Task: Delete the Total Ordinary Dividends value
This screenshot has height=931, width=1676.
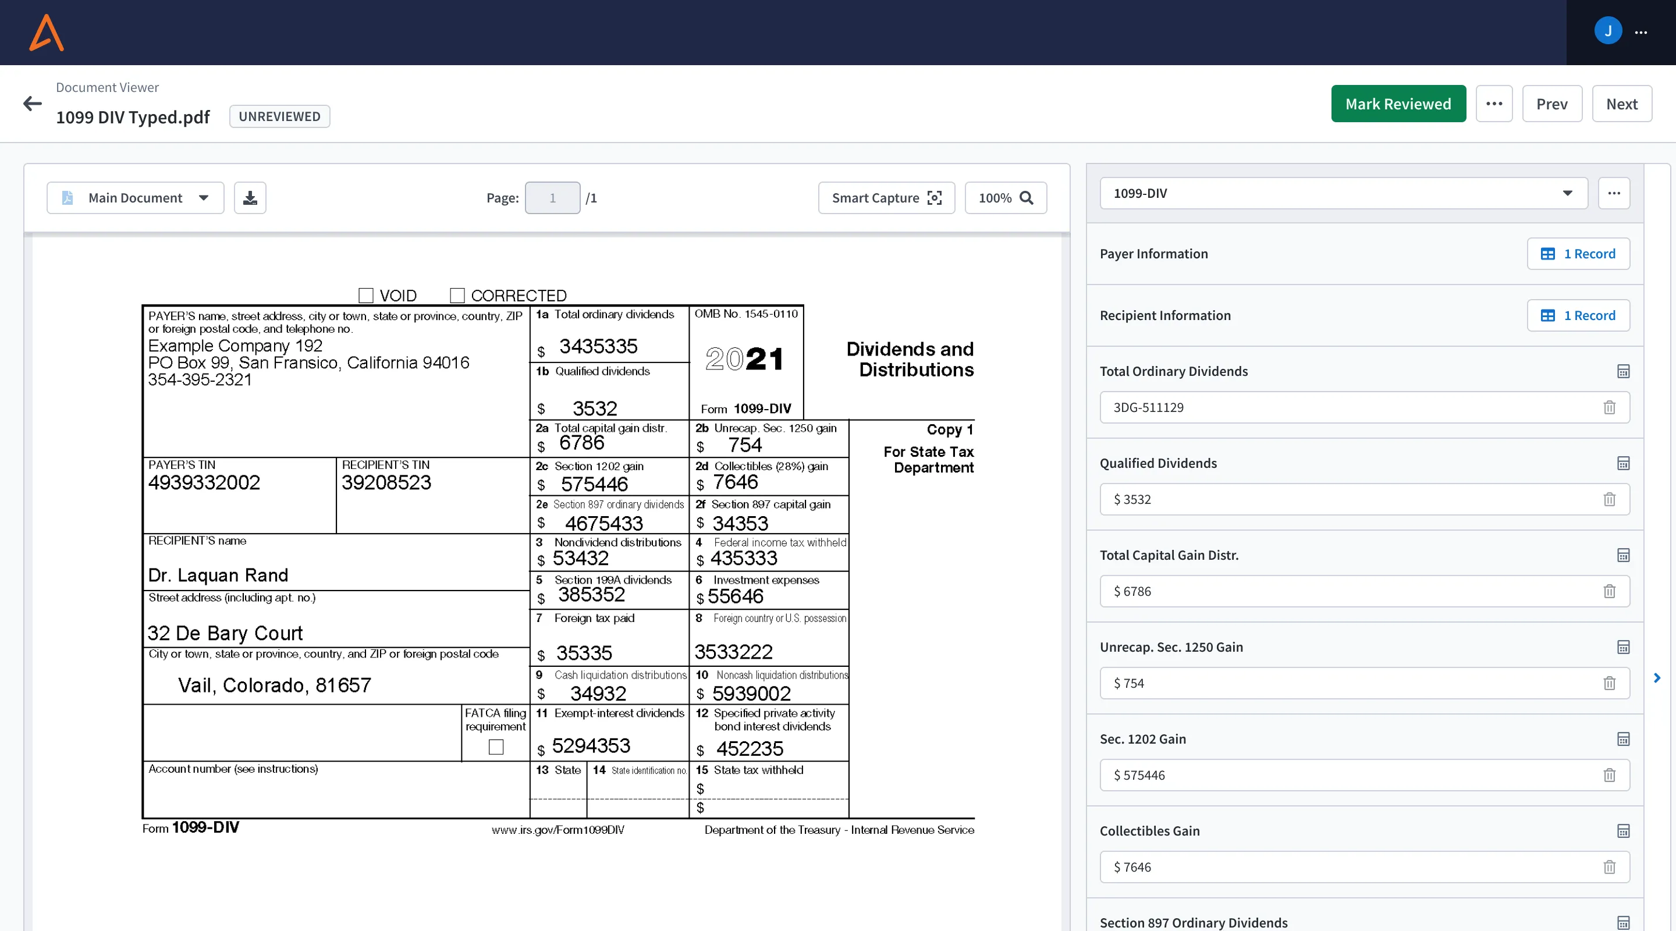Action: point(1609,407)
